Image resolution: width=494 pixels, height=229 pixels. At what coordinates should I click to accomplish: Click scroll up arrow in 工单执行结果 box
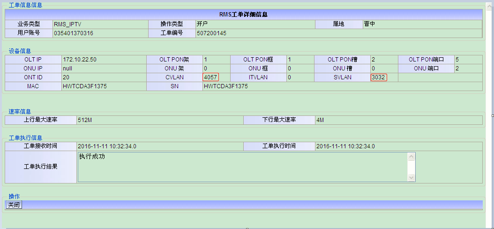[x=412, y=156]
